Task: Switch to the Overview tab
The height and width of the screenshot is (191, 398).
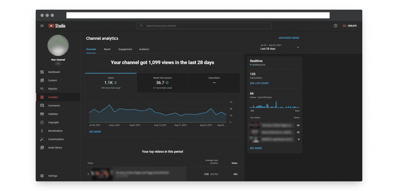Action: tap(91, 49)
